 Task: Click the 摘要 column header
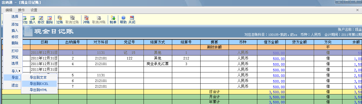[x=214, y=42]
